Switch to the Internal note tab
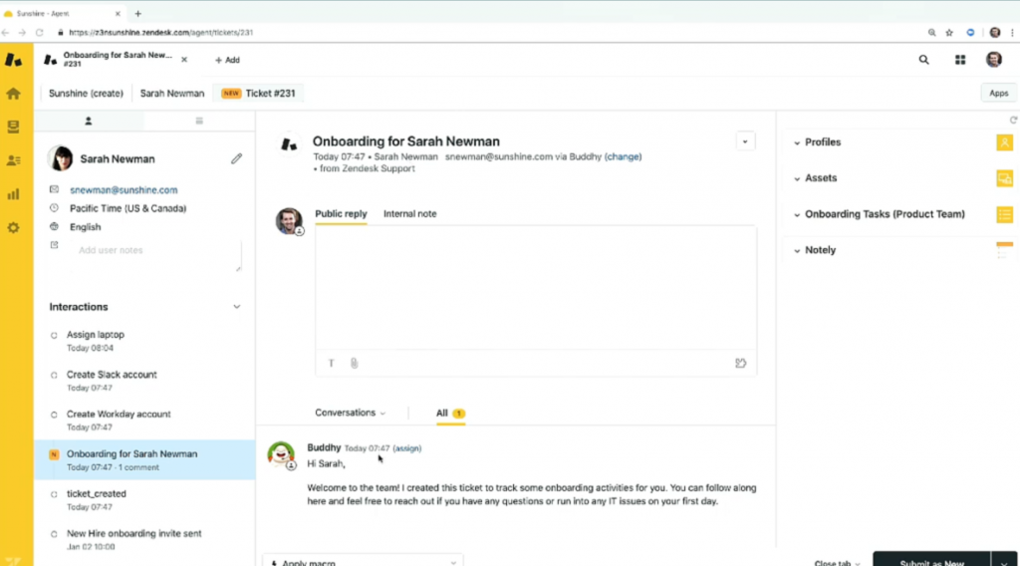 409,214
